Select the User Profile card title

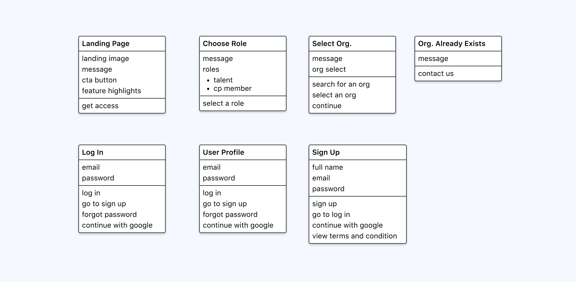[x=223, y=152]
